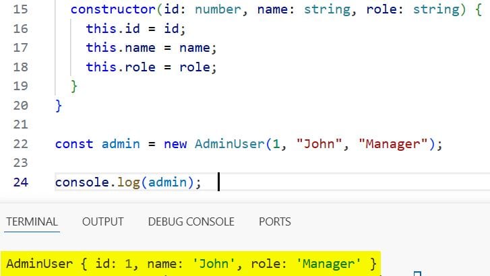Click 'console.log(admin);' statement
Screen dimensions: 490x276
click(129, 182)
